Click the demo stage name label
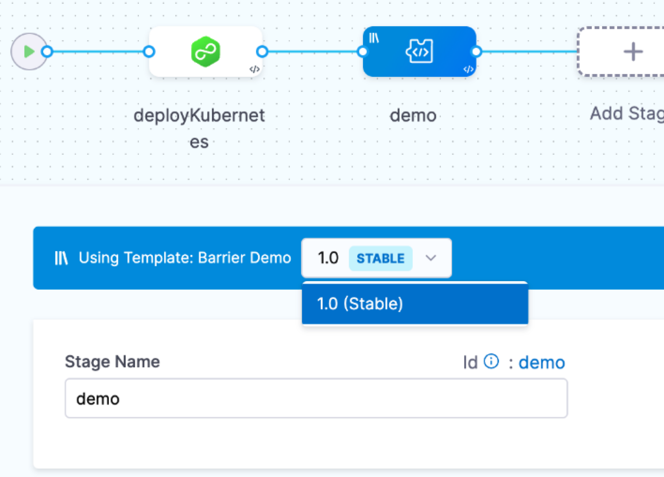Viewport: 664px width, 477px height. (413, 115)
